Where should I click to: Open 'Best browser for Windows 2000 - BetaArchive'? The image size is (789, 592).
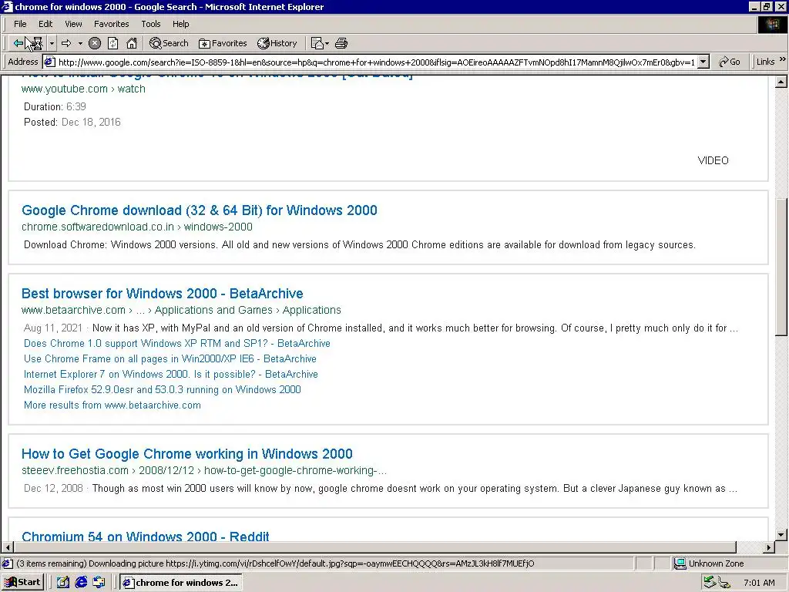pyautogui.click(x=162, y=294)
